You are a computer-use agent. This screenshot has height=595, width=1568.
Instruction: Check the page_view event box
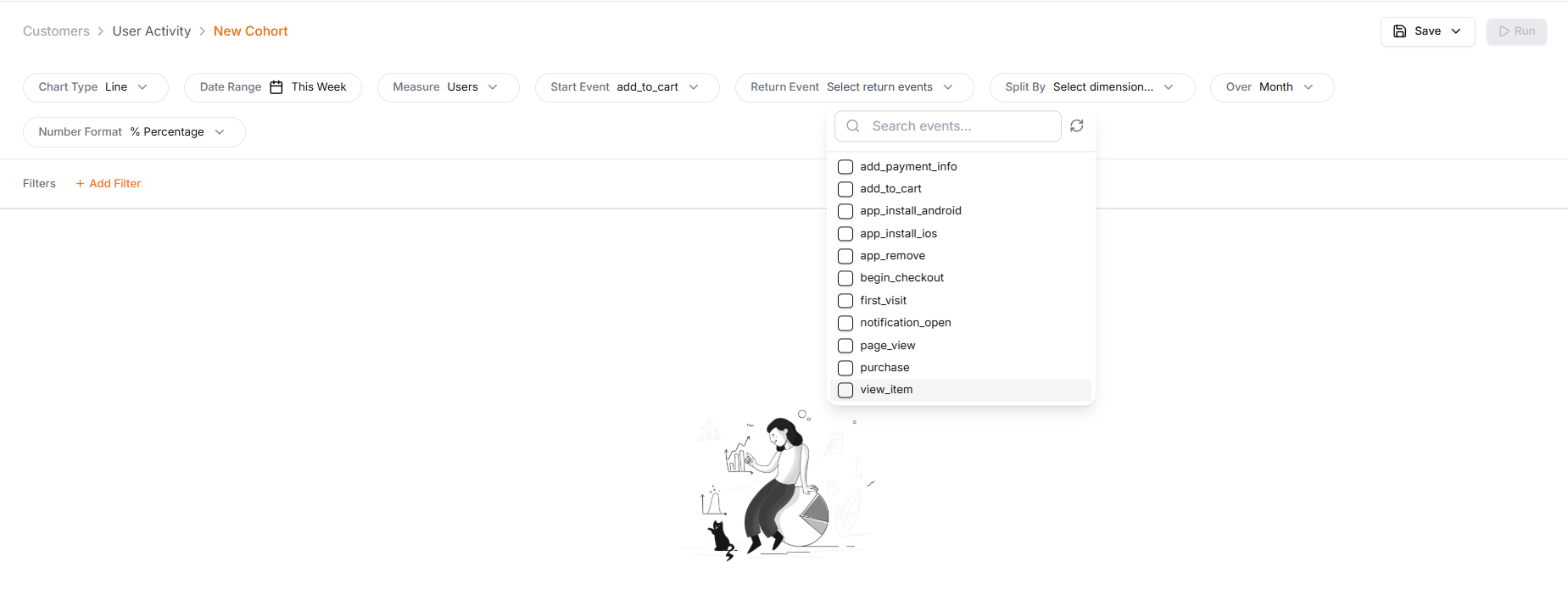tap(845, 346)
